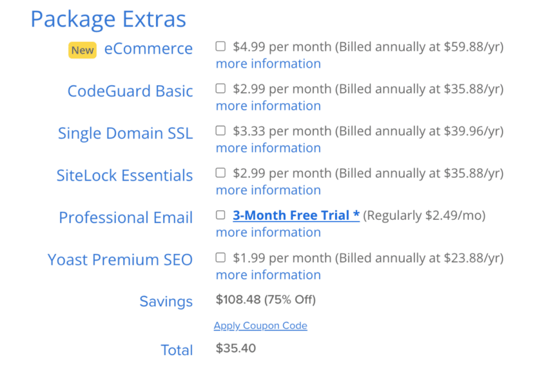544x379 pixels.
Task: Open more information under CodeGuard Basic
Action: (268, 106)
